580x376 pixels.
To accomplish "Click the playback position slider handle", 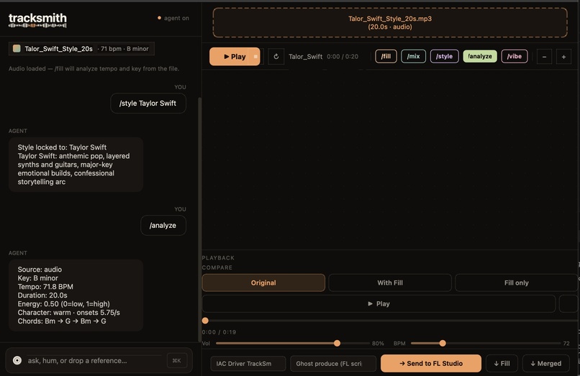I will pos(205,321).
